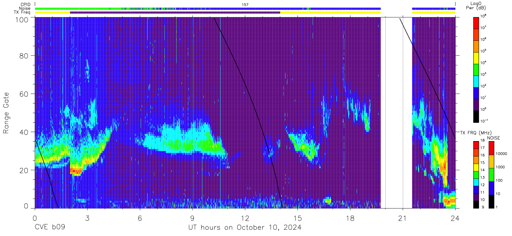Click the NOISE legend title
Viewport: 512px width, 236px height.
[494, 137]
